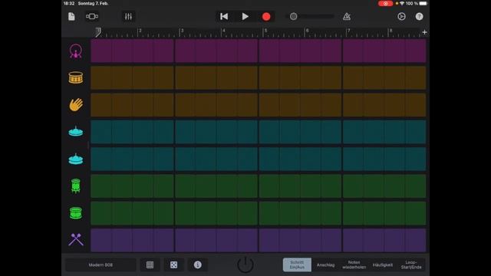Jump to bar 2 on the ruler
The width and height of the screenshot is (491, 276).
click(140, 31)
